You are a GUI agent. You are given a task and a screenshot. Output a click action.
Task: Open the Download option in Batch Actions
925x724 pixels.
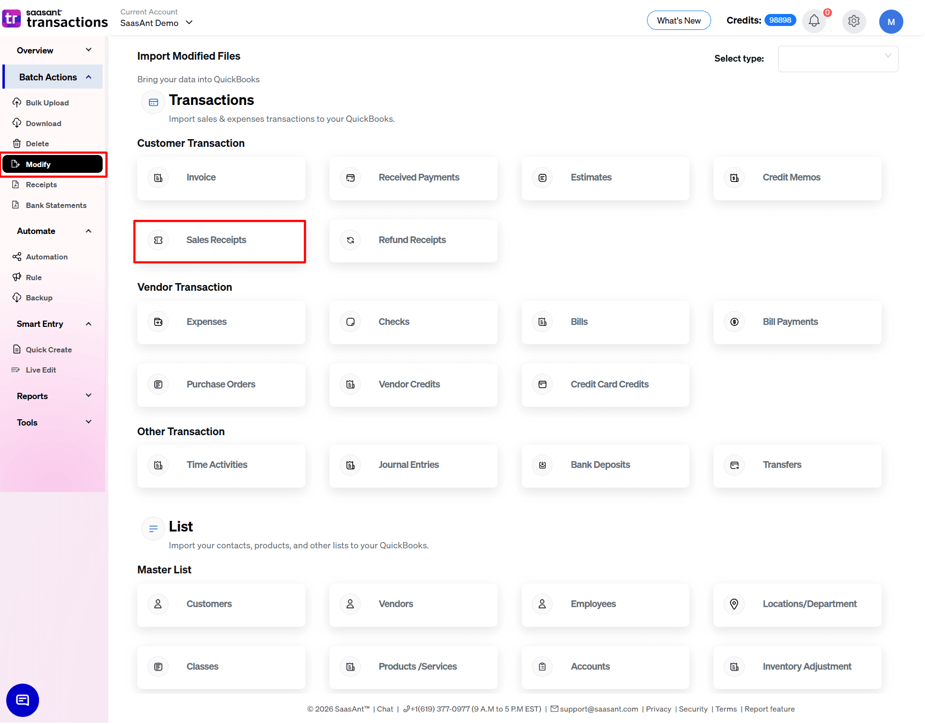(43, 123)
